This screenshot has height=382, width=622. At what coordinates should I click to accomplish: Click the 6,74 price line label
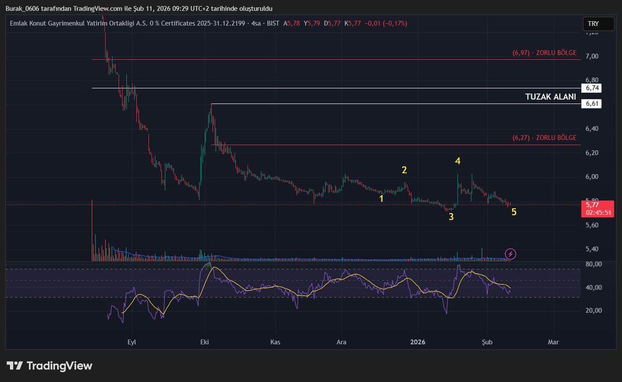pyautogui.click(x=592, y=88)
